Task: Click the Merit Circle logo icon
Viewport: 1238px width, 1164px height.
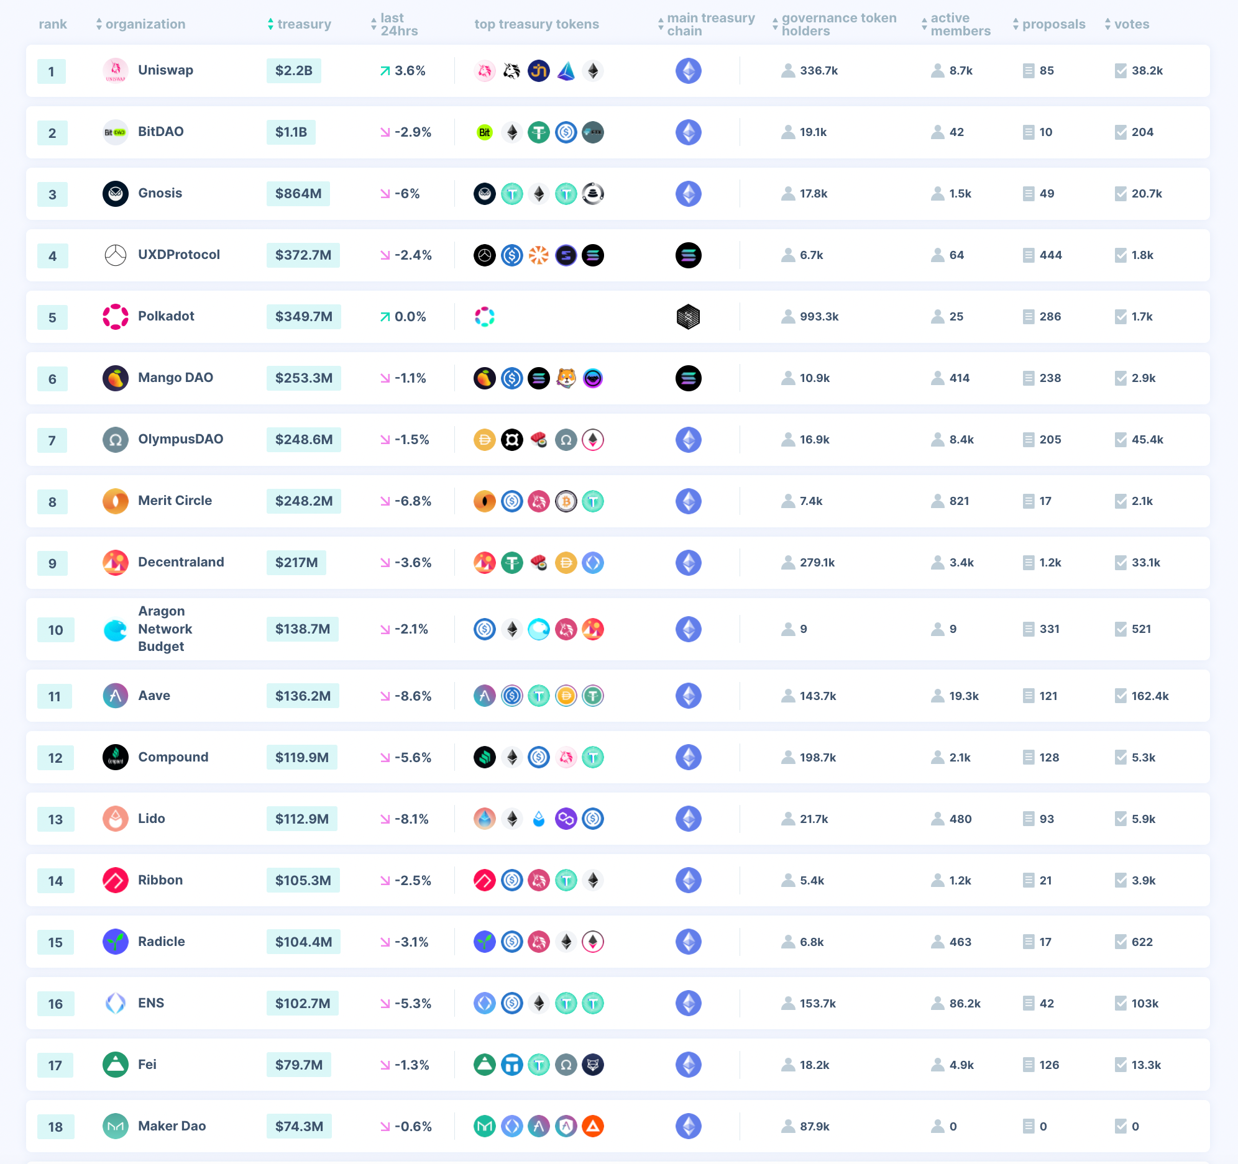Action: click(x=115, y=501)
